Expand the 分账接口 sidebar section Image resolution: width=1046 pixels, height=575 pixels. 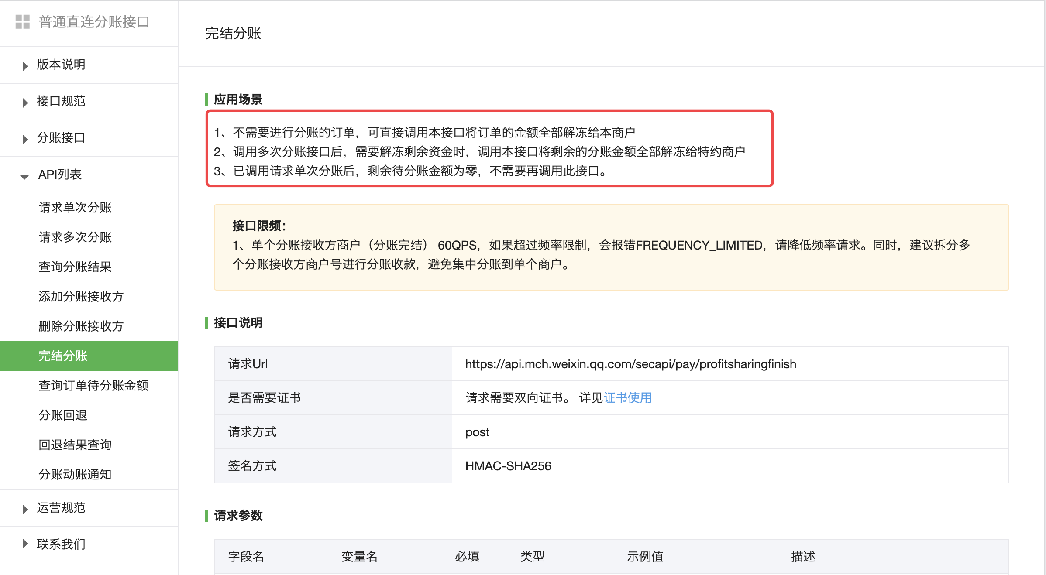tap(61, 138)
